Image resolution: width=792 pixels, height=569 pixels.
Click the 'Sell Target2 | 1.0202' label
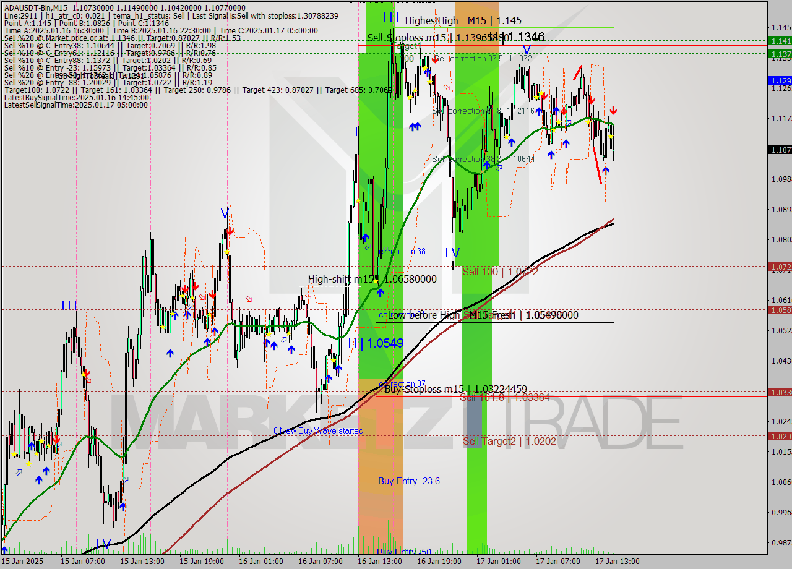[509, 441]
